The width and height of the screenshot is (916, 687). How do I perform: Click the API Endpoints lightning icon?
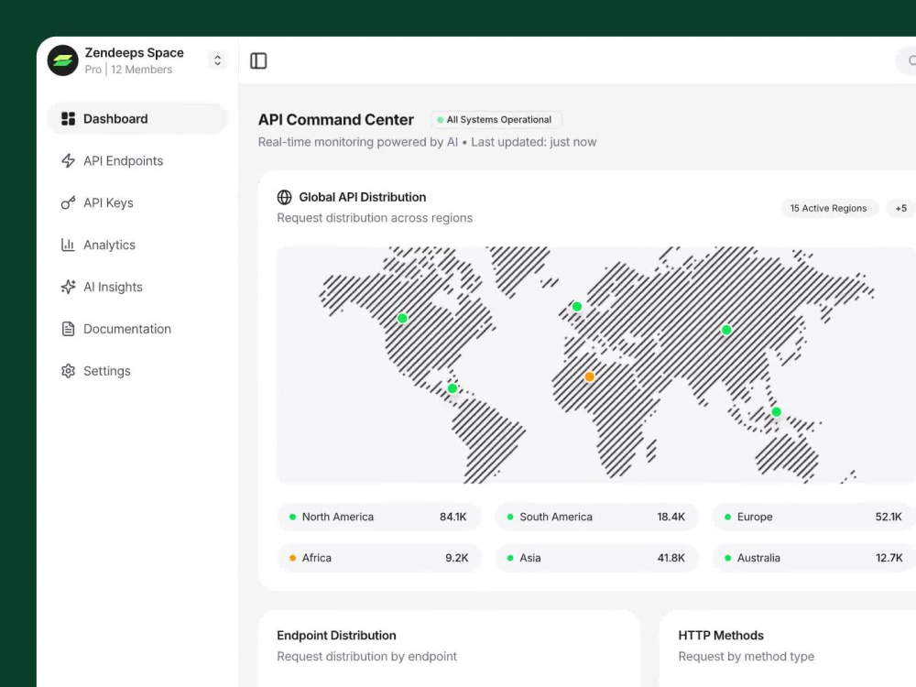(69, 160)
